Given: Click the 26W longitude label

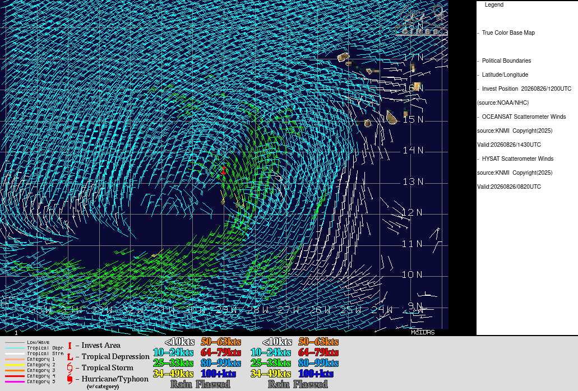Looking at the screenshot, I should [320, 310].
